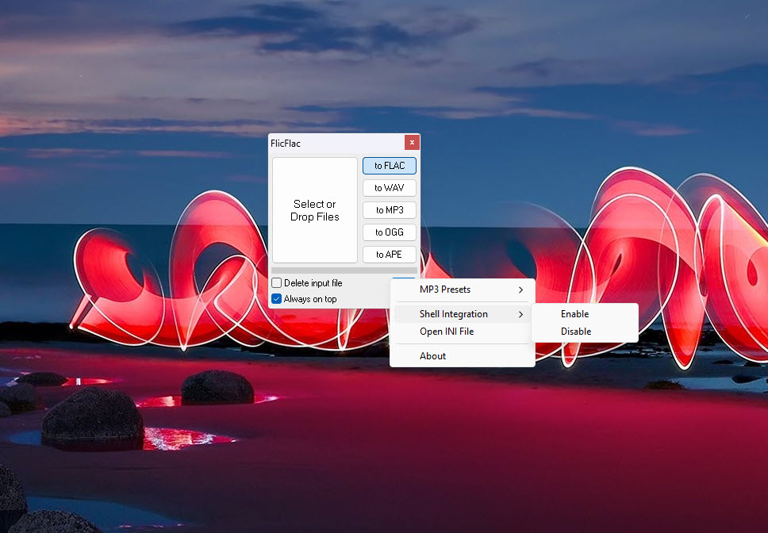Choose Open INI File from the menu
Viewport: 768px width, 533px height.
pos(462,332)
